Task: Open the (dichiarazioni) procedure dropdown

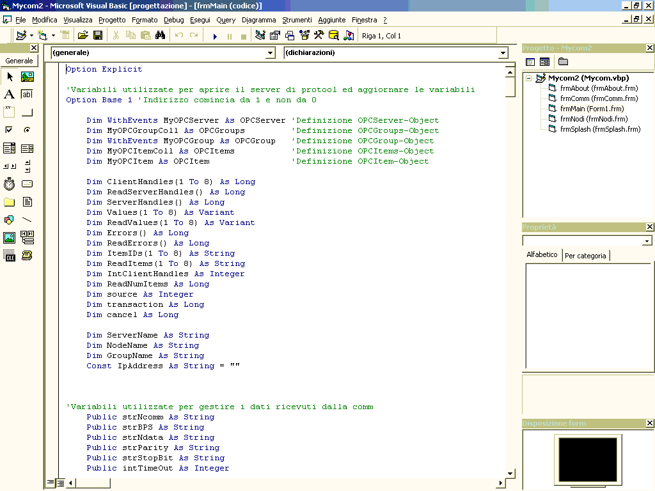Action: (503, 53)
